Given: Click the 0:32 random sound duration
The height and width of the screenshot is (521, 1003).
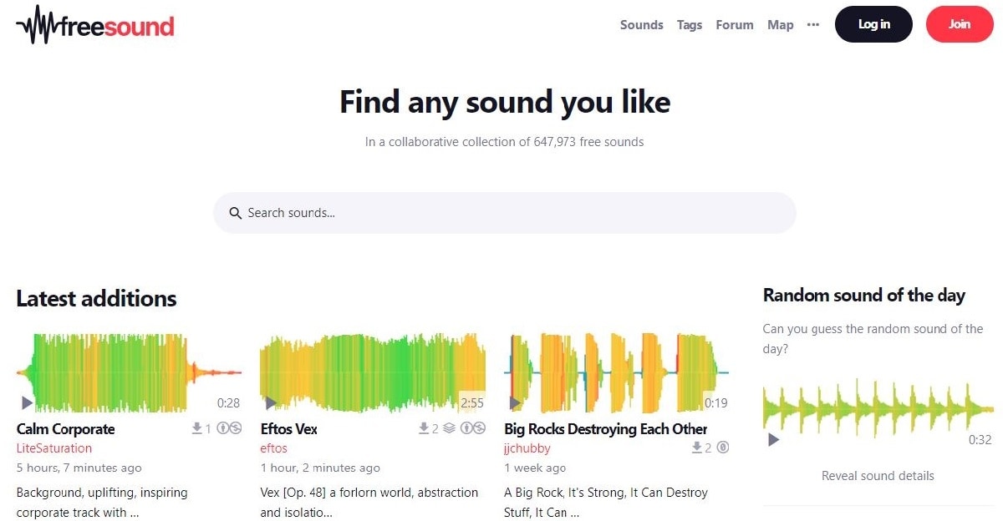Looking at the screenshot, I should coord(980,439).
